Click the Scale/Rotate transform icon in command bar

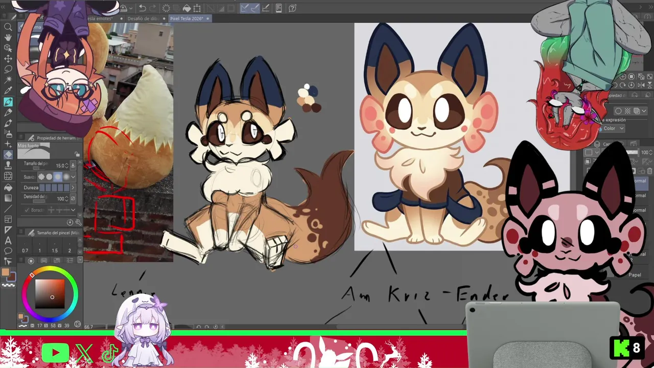[197, 8]
